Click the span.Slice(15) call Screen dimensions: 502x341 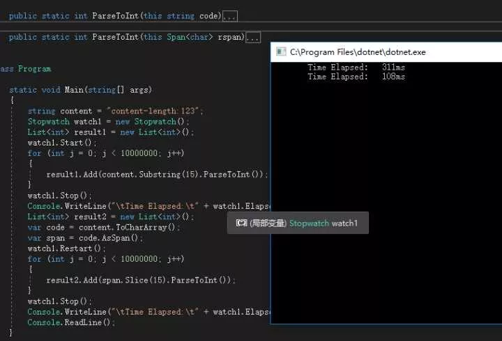pyautogui.click(x=134, y=280)
